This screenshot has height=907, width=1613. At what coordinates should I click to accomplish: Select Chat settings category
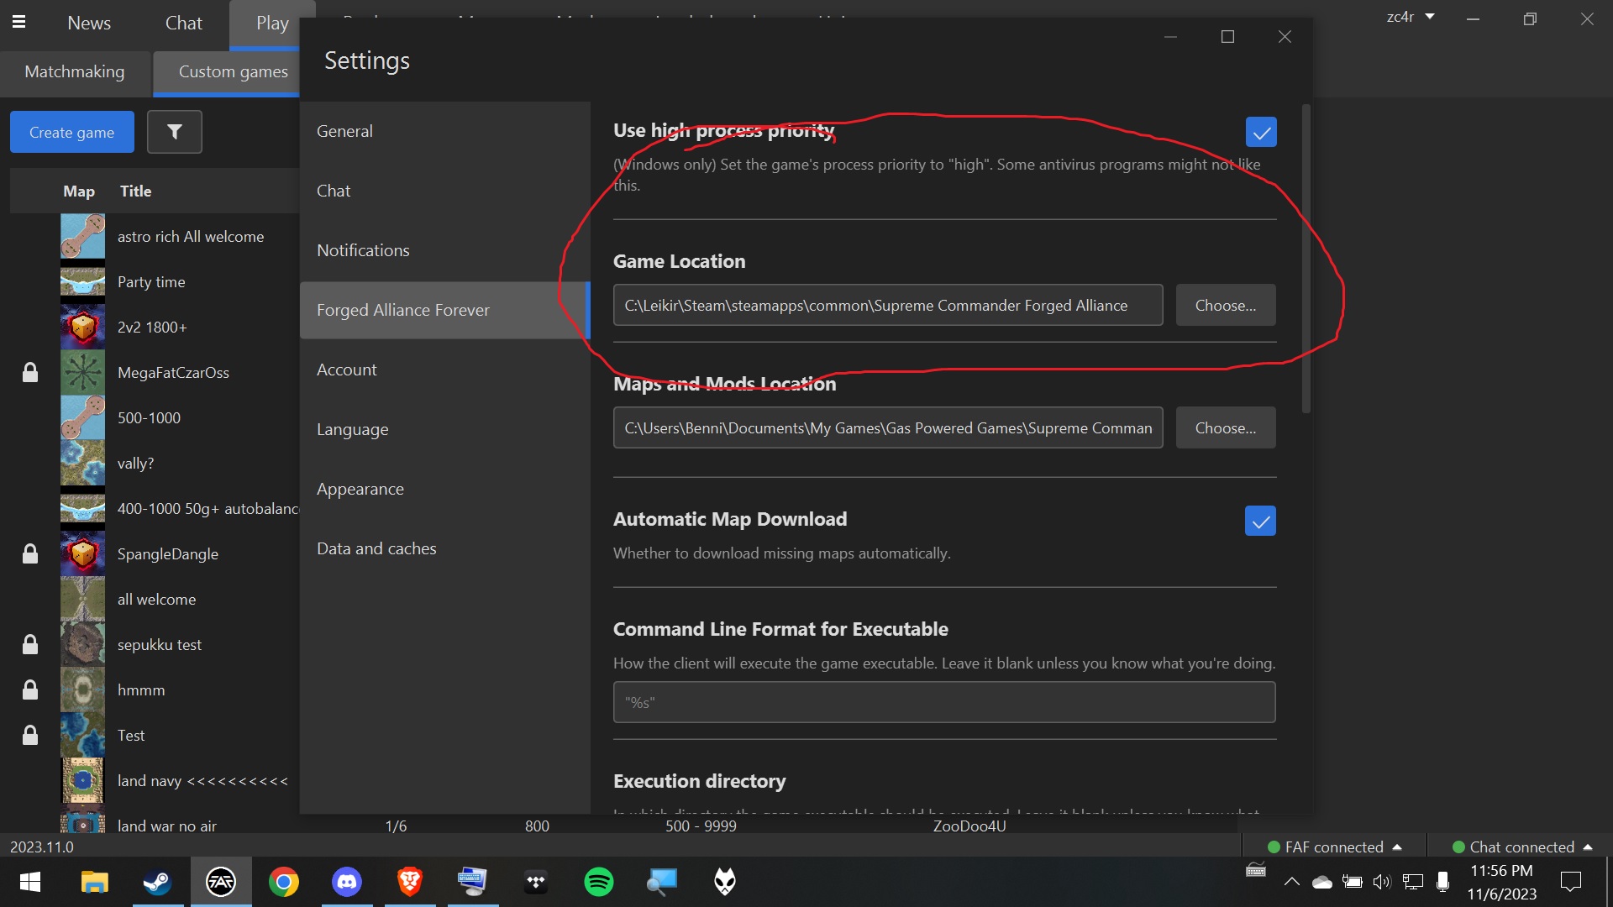445,191
